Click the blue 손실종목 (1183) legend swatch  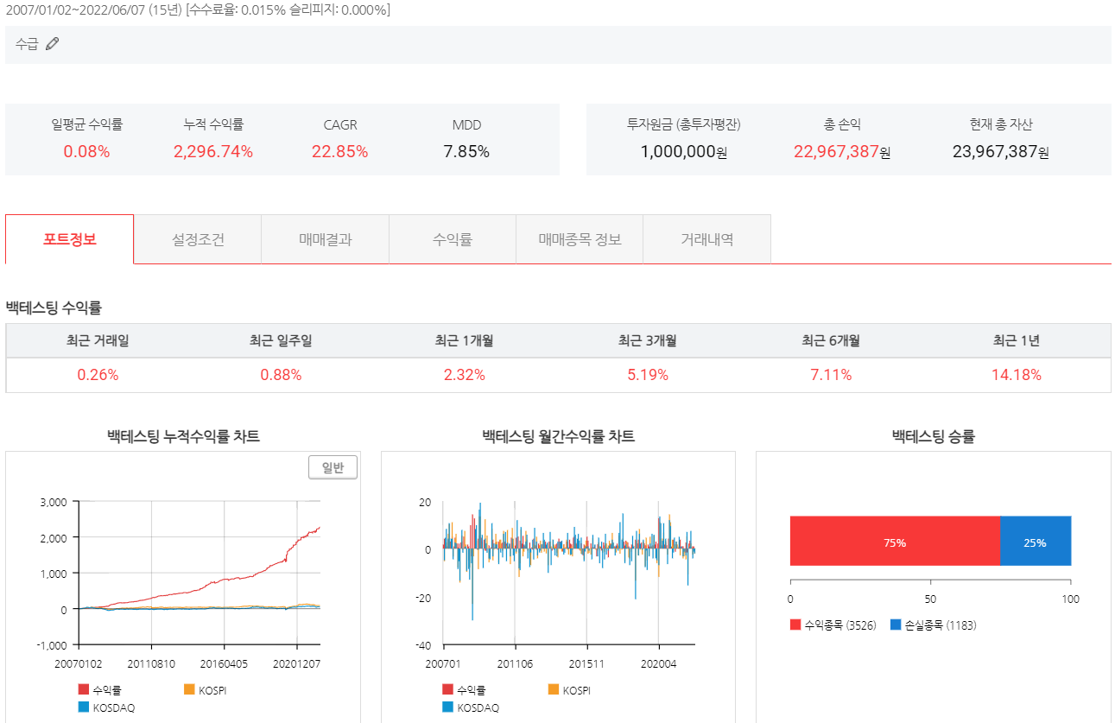point(896,625)
